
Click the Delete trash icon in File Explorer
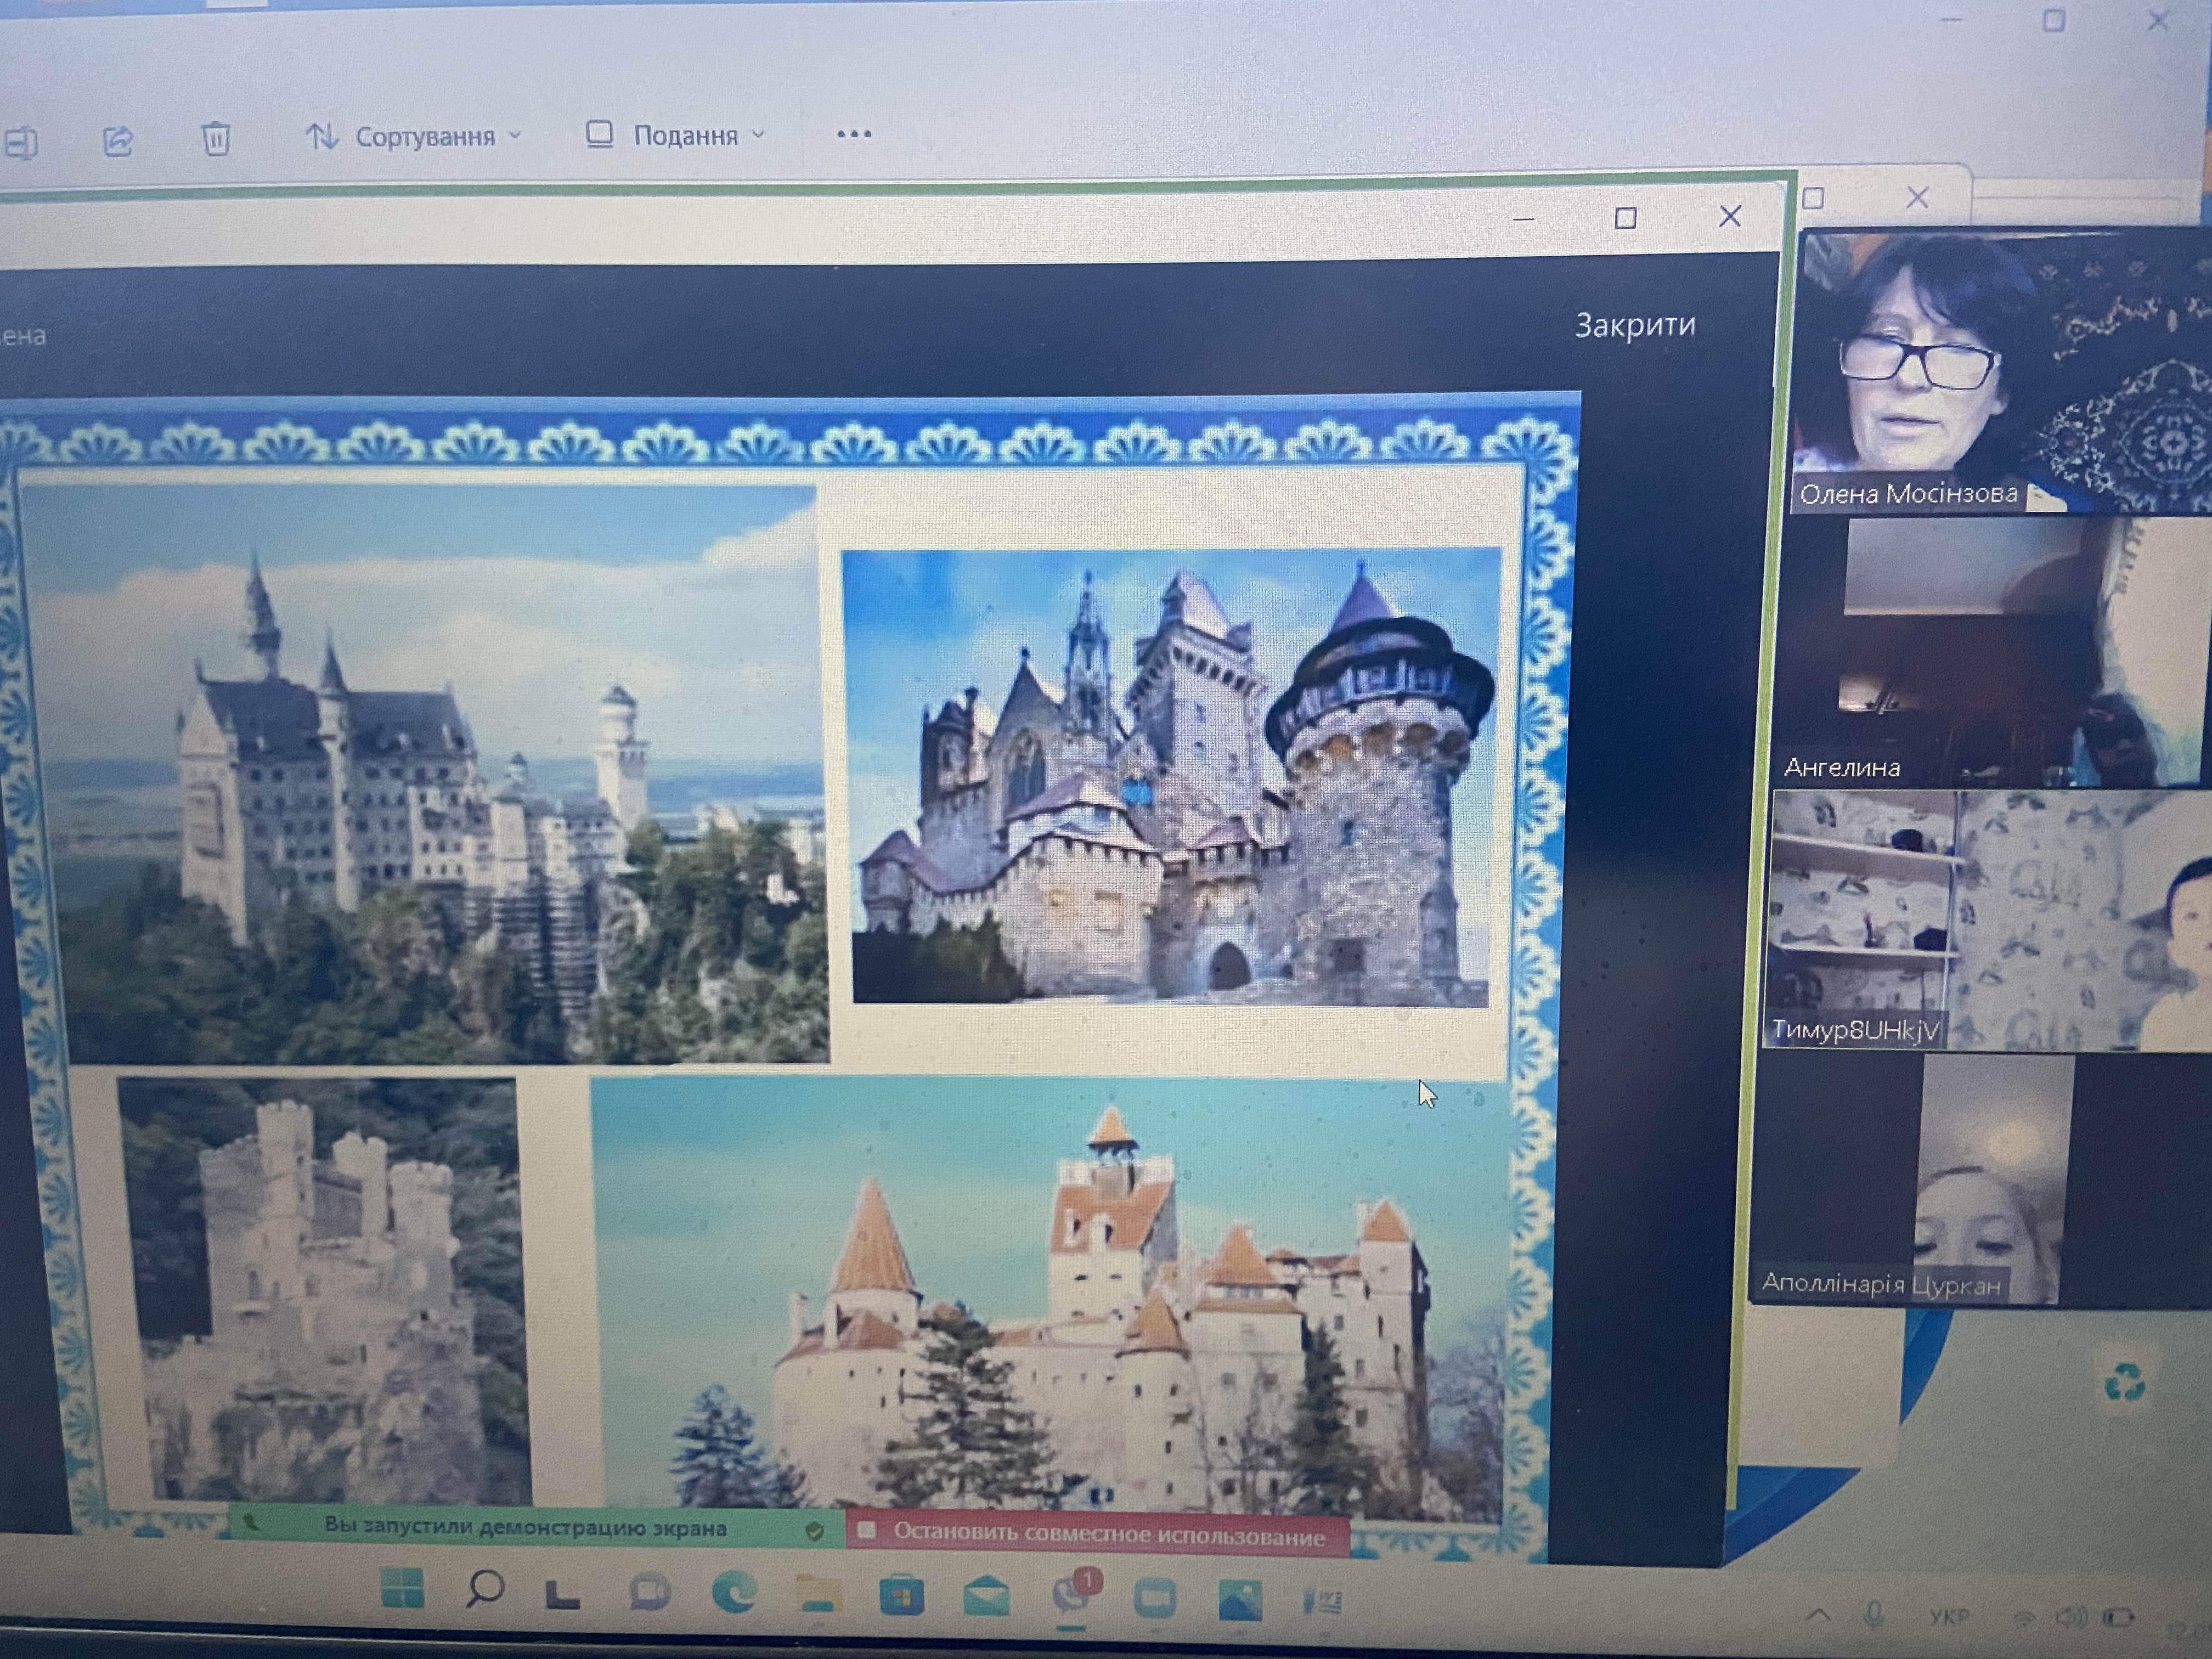(x=216, y=138)
